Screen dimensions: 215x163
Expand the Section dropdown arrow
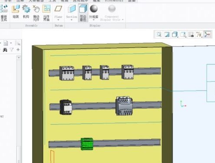[72, 20]
